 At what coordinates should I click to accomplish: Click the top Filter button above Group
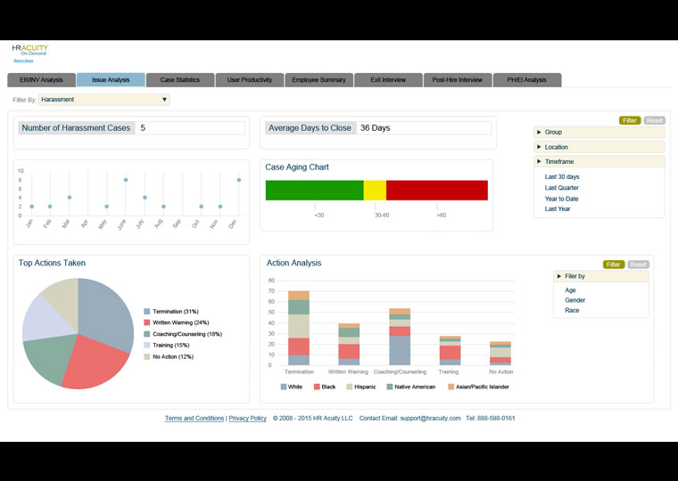coord(630,120)
